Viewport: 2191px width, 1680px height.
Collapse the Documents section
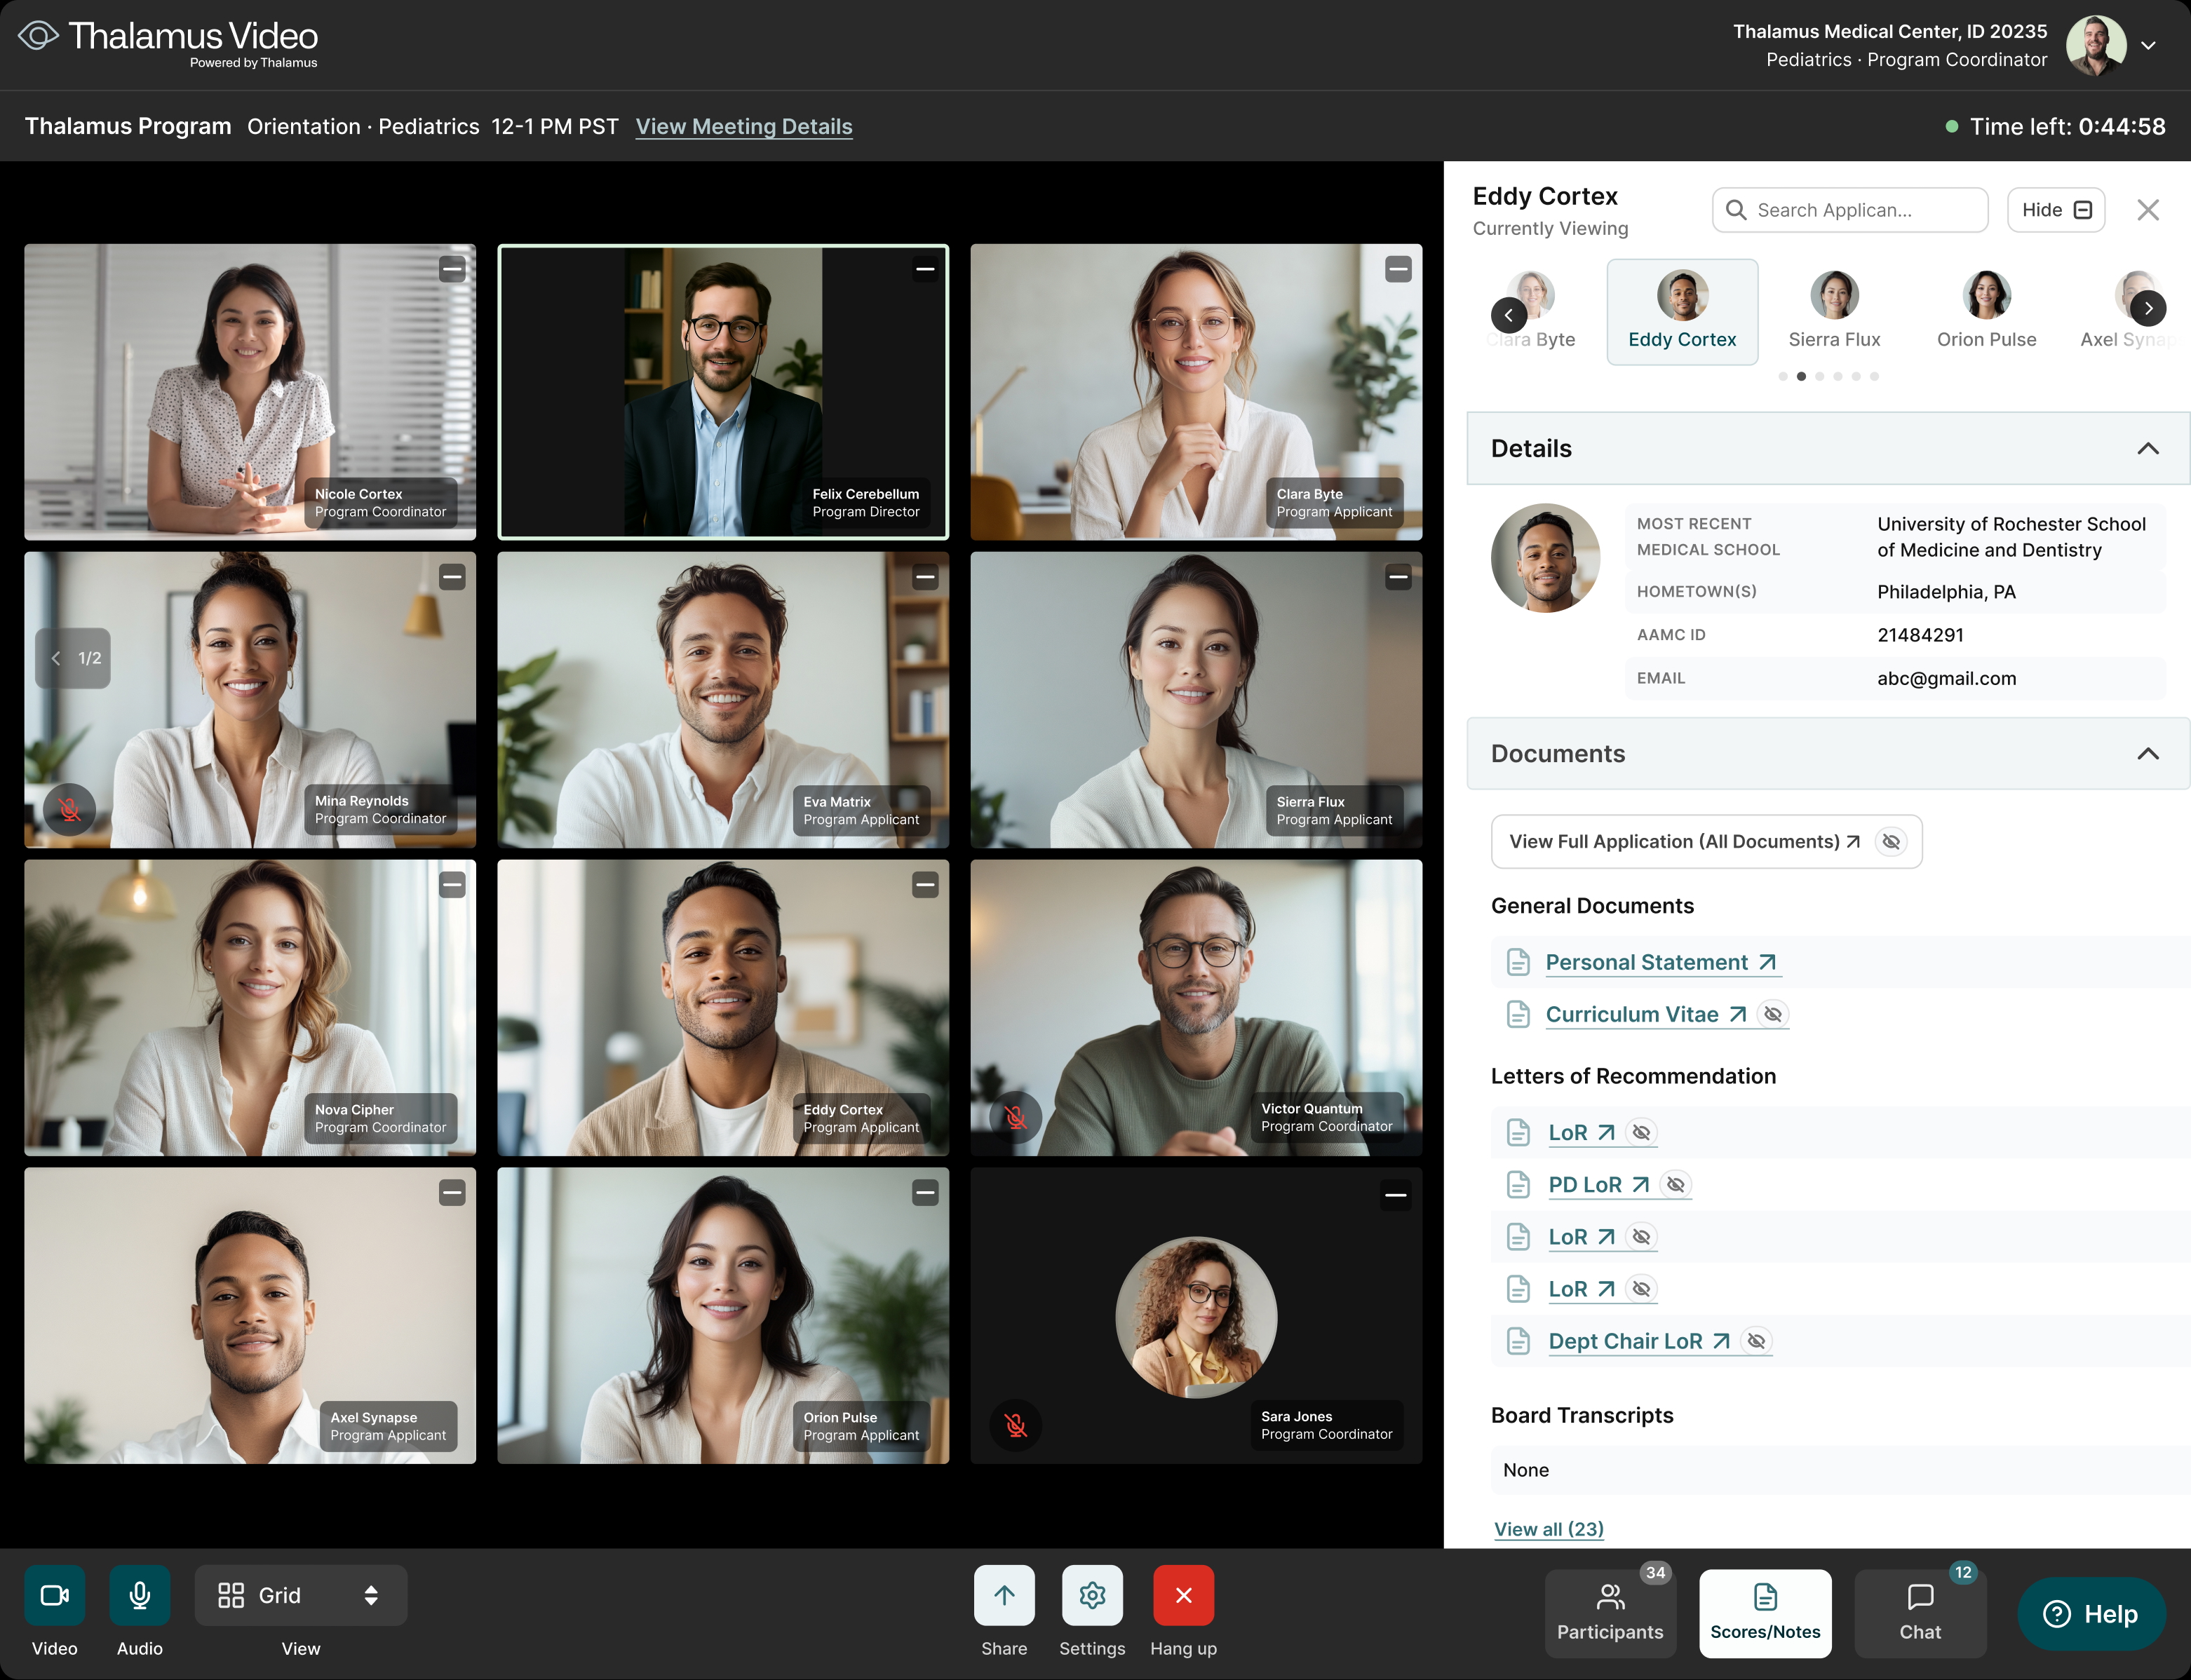2147,754
